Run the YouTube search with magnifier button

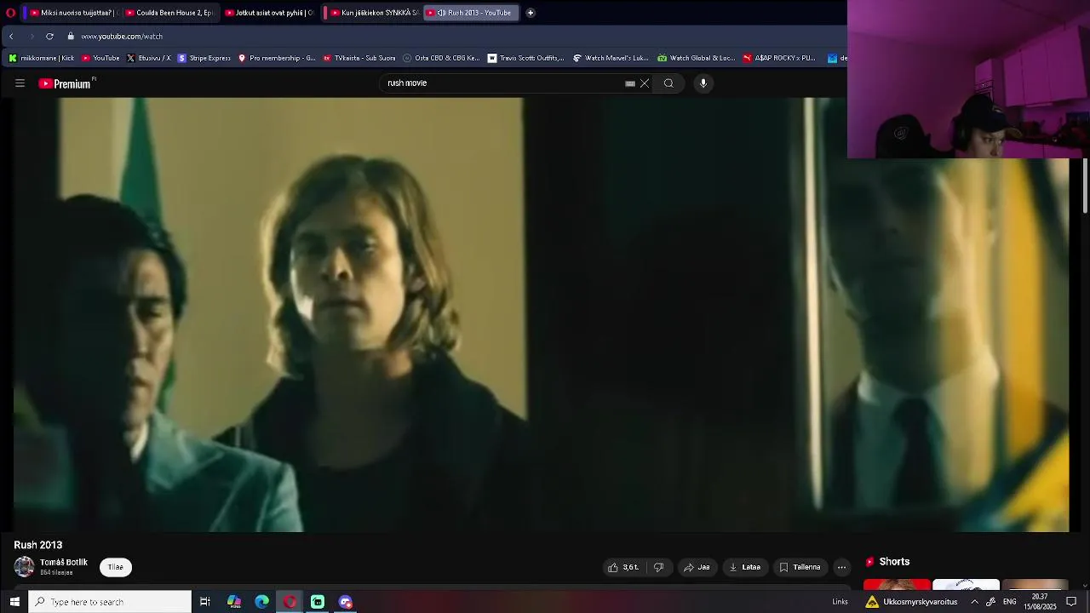[x=668, y=83]
